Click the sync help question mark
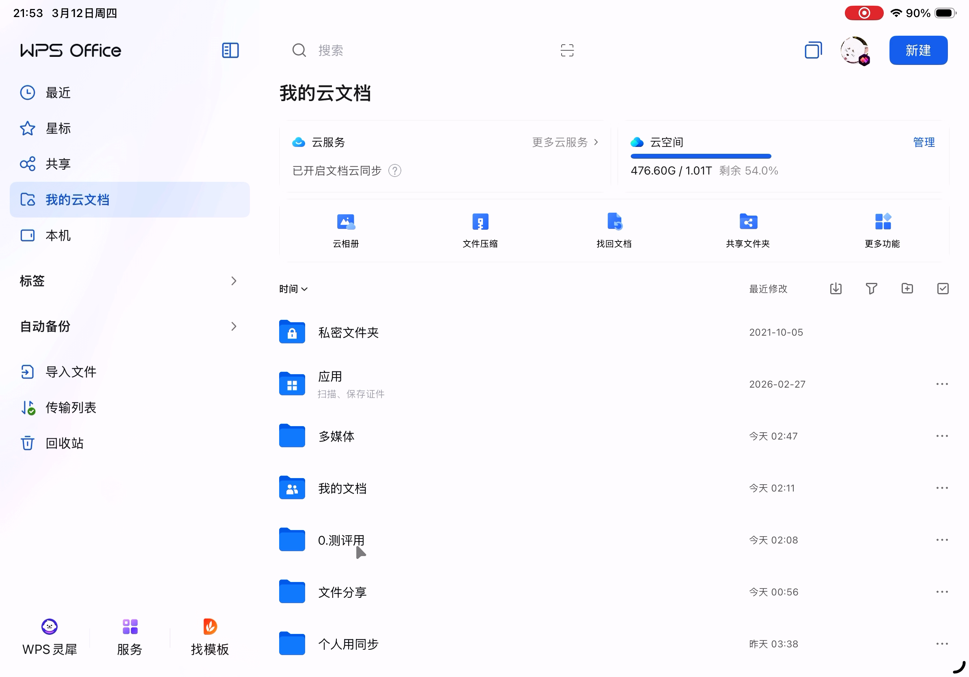969x677 pixels. 394,170
